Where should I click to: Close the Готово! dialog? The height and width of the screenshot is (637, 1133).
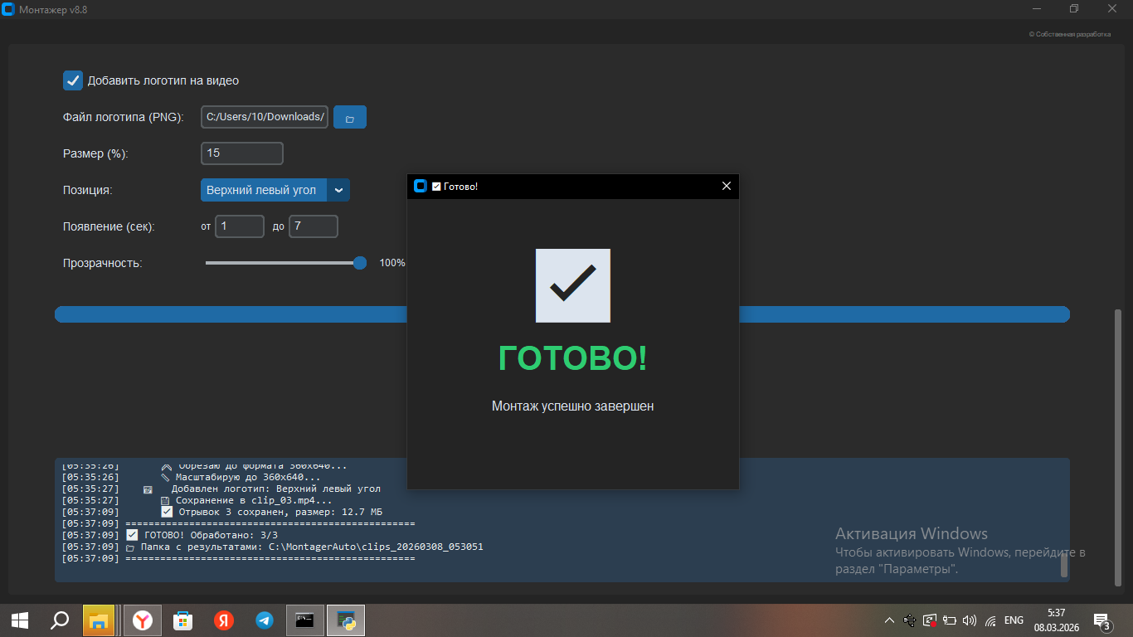[726, 186]
